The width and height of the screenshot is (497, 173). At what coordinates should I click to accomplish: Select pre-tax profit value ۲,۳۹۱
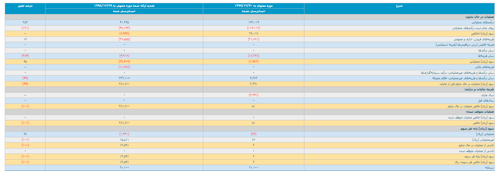point(253,84)
